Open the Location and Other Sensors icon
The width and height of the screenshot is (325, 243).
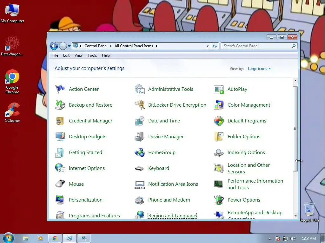pos(219,168)
